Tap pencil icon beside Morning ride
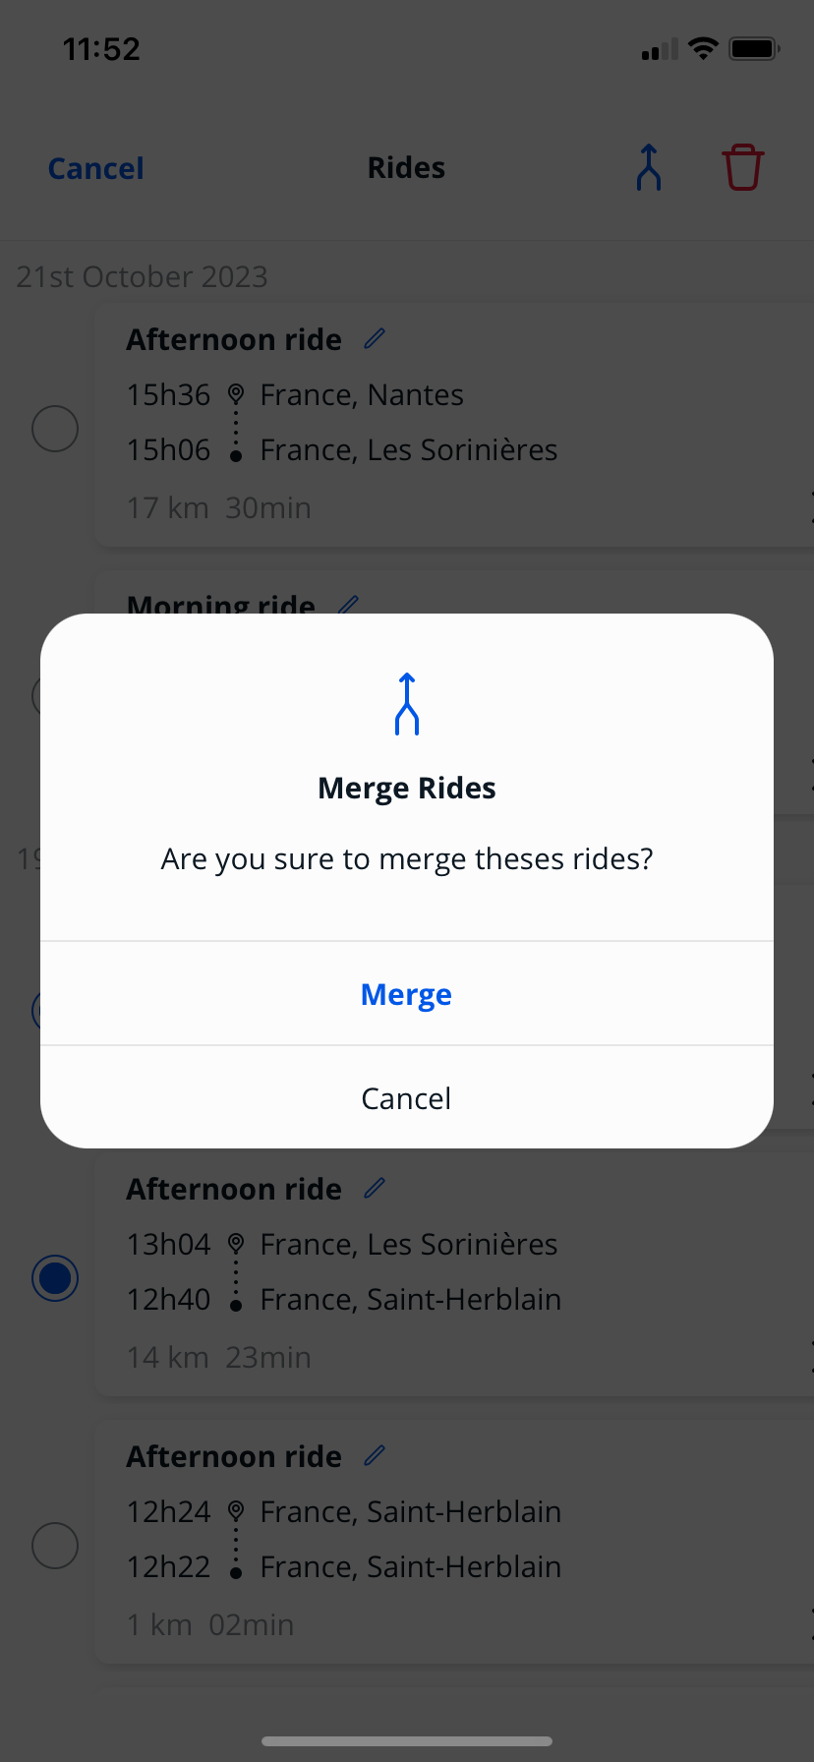Screen dimensions: 814x1762 click(x=349, y=604)
